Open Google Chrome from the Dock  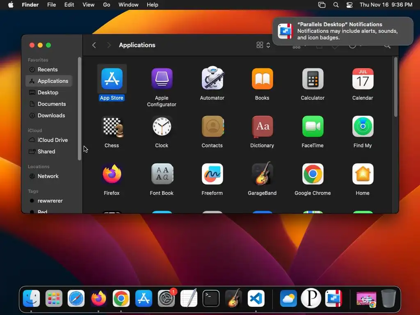click(121, 299)
